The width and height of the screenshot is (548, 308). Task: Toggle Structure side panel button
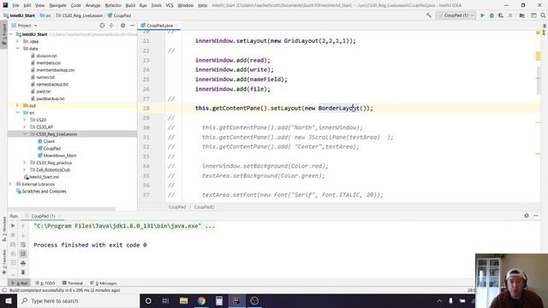coord(4,229)
